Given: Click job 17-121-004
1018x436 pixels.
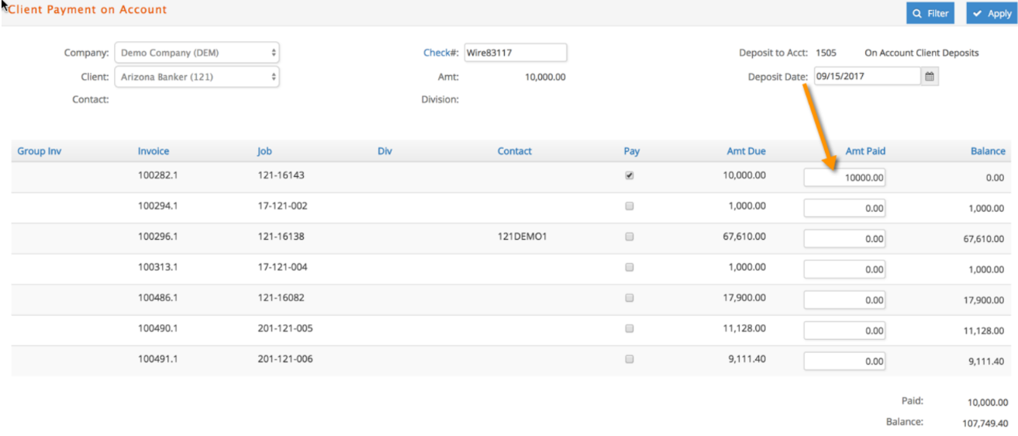Looking at the screenshot, I should tap(283, 267).
